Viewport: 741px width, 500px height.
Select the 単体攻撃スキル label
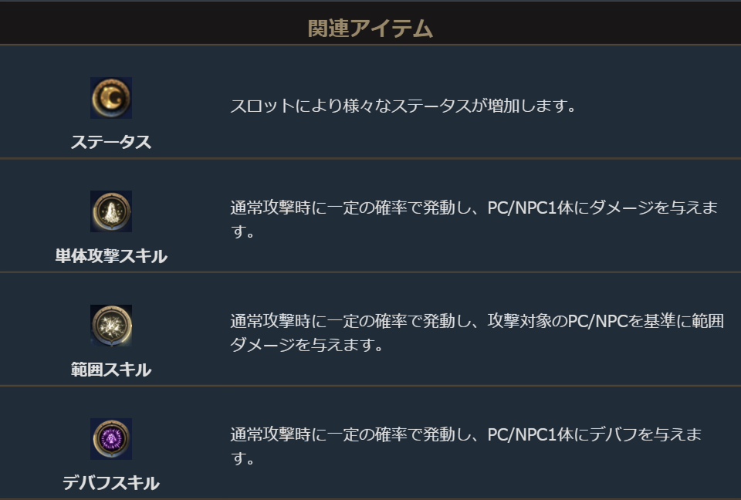coord(110,256)
